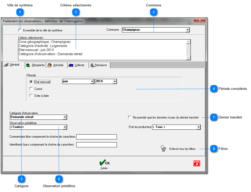The image size is (251, 192).
Task: Click the Récipients tab green bin icon
Action: (28, 65)
